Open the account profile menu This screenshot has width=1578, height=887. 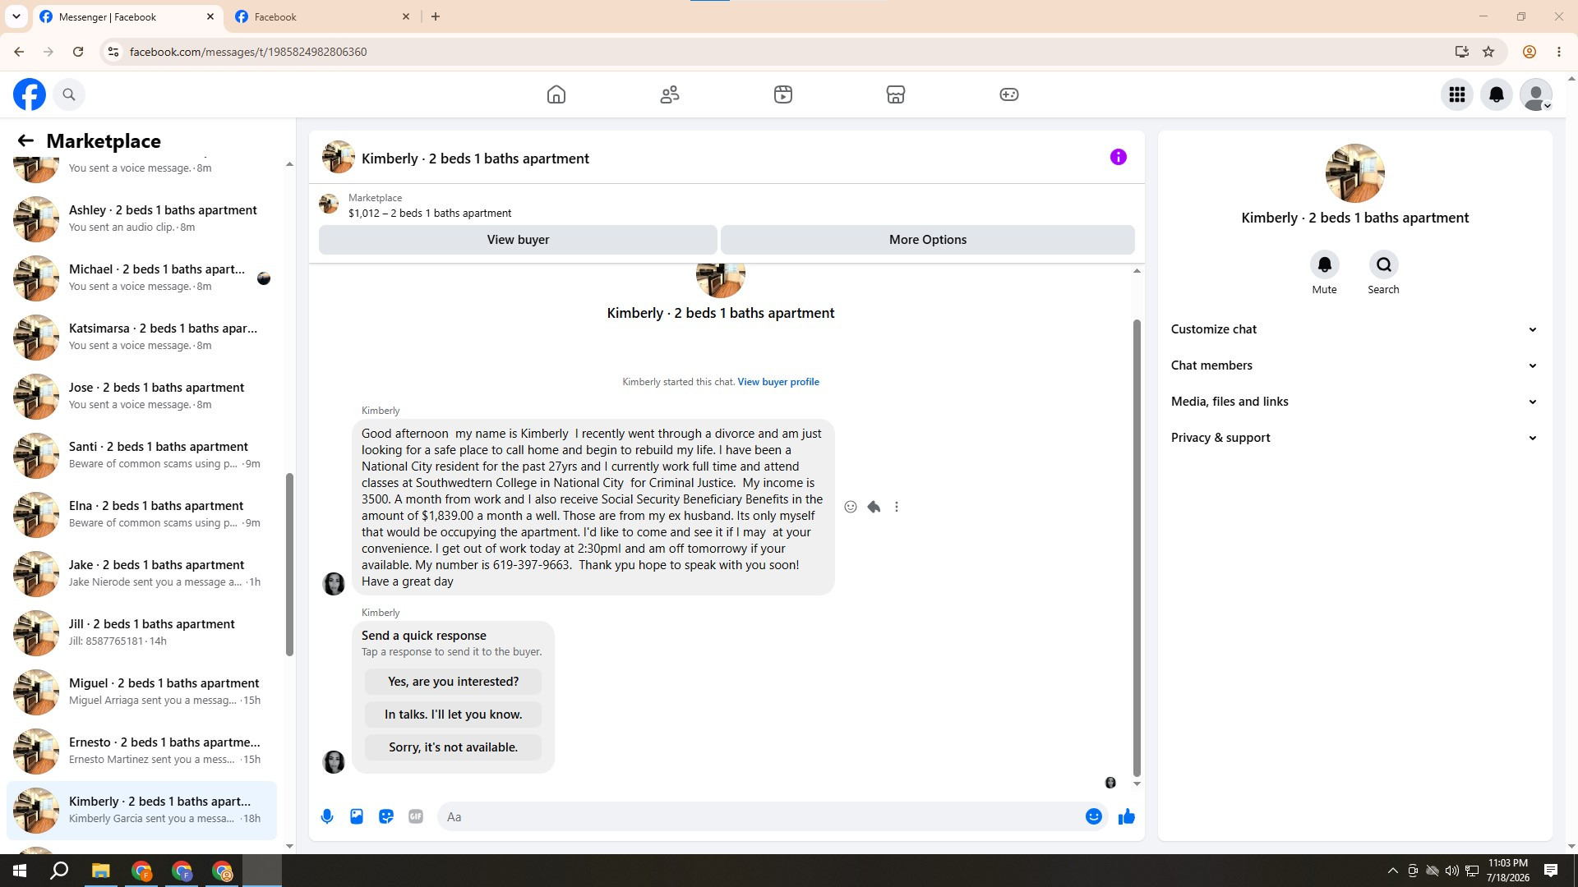(1536, 94)
